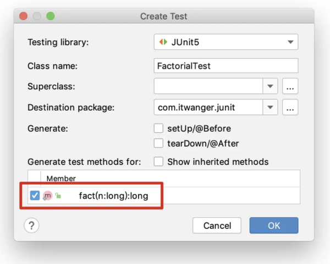330x264 pixels.
Task: Enable the setUp/@Before checkbox
Action: click(x=159, y=128)
